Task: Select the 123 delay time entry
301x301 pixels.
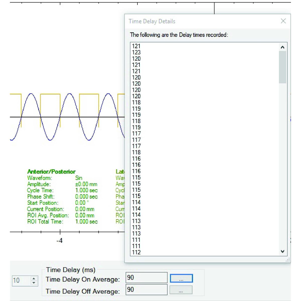Action: 136,52
